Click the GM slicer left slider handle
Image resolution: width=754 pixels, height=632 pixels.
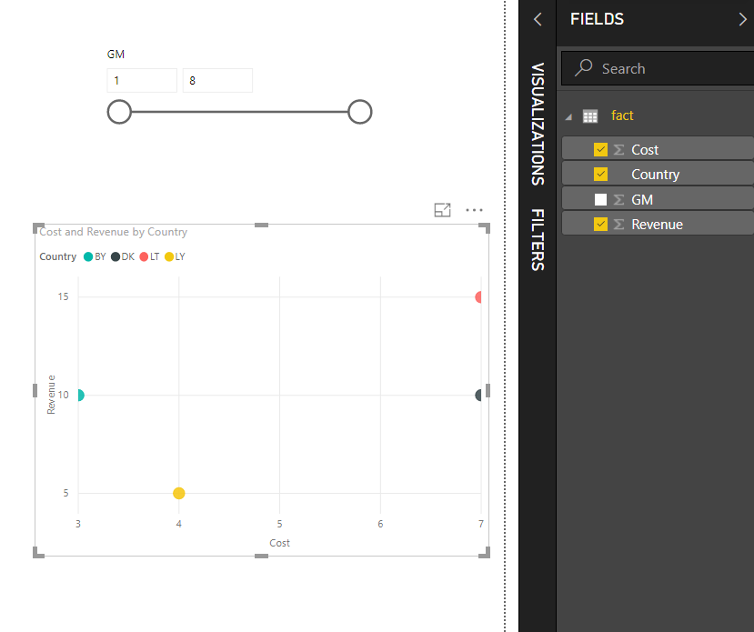[119, 112]
